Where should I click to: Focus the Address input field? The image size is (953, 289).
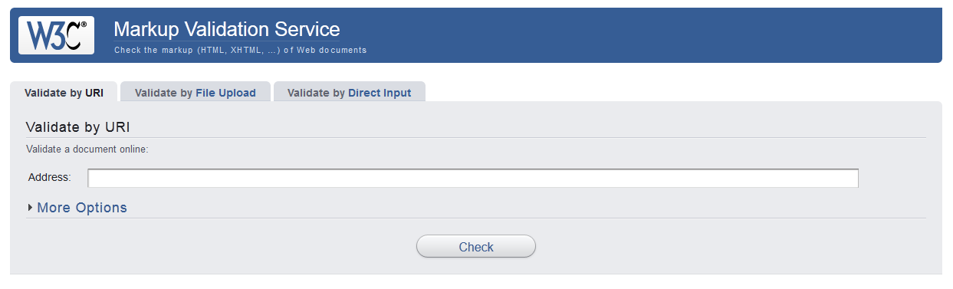coord(473,178)
